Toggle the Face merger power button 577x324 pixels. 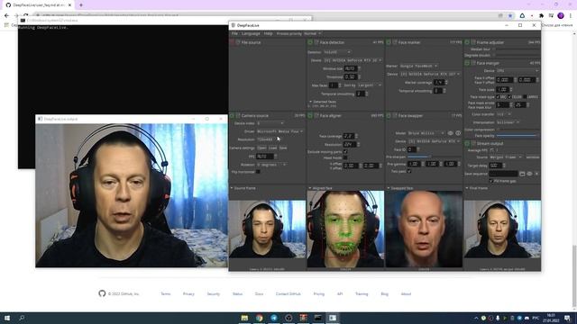point(467,63)
